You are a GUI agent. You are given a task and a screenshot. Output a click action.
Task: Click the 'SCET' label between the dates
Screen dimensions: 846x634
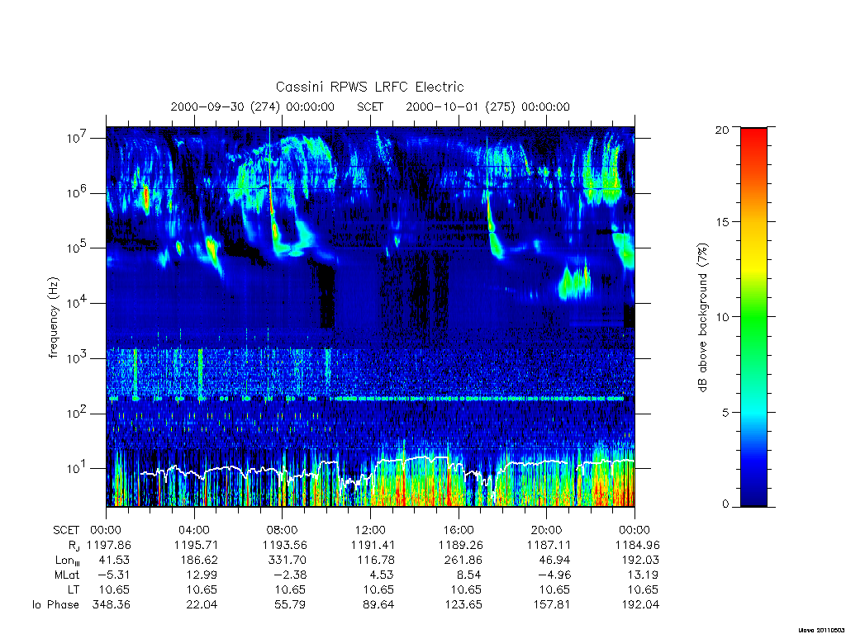pyautogui.click(x=370, y=106)
